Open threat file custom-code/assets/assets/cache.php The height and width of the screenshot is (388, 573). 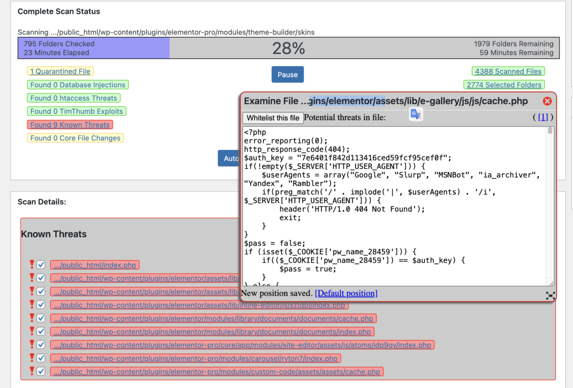pos(216,371)
